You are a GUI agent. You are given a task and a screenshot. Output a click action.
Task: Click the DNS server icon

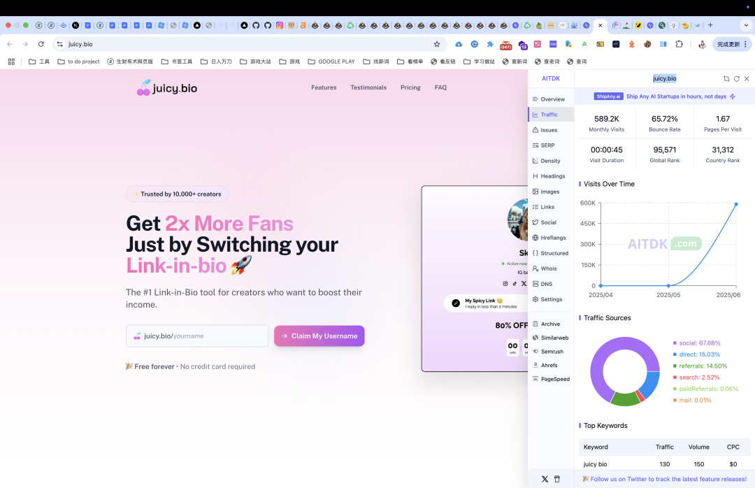click(x=535, y=285)
